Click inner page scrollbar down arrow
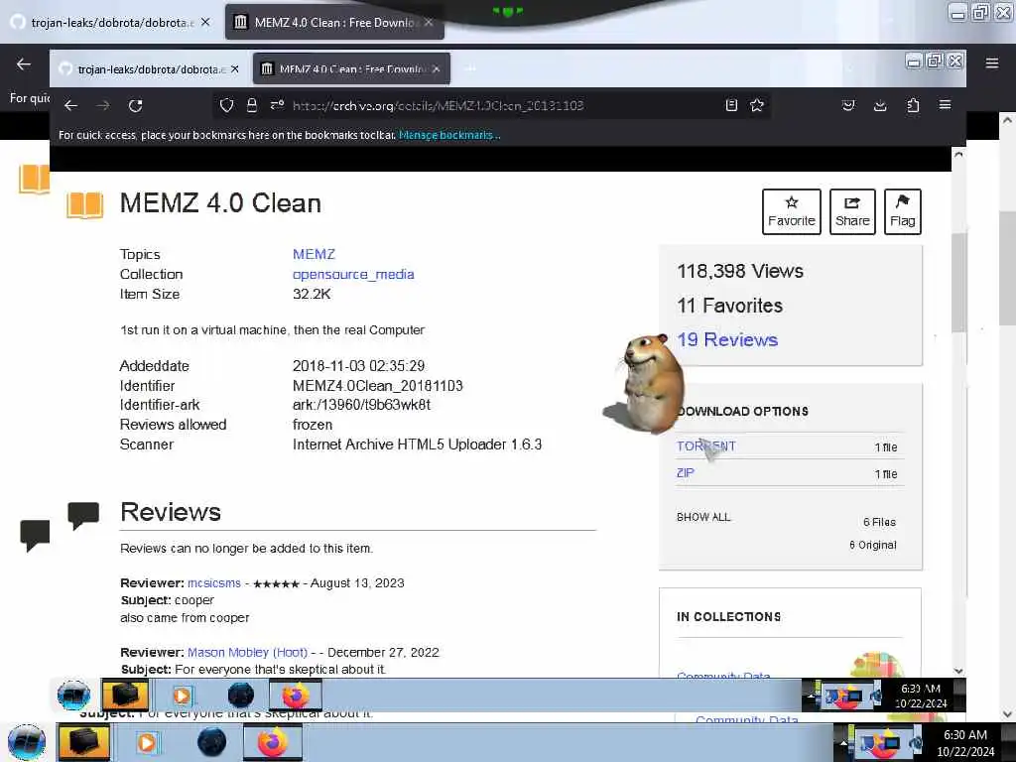 (958, 672)
